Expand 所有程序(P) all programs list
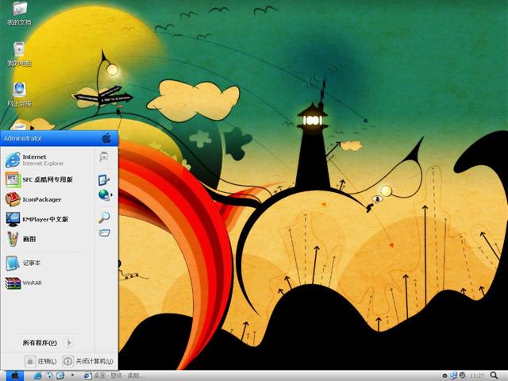Viewport: 508px width, 381px height. click(48, 342)
